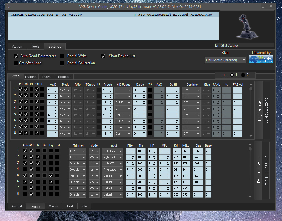
Task: Open HID Usage dropdown showing Dial
Action: pyautogui.click(x=123, y=134)
